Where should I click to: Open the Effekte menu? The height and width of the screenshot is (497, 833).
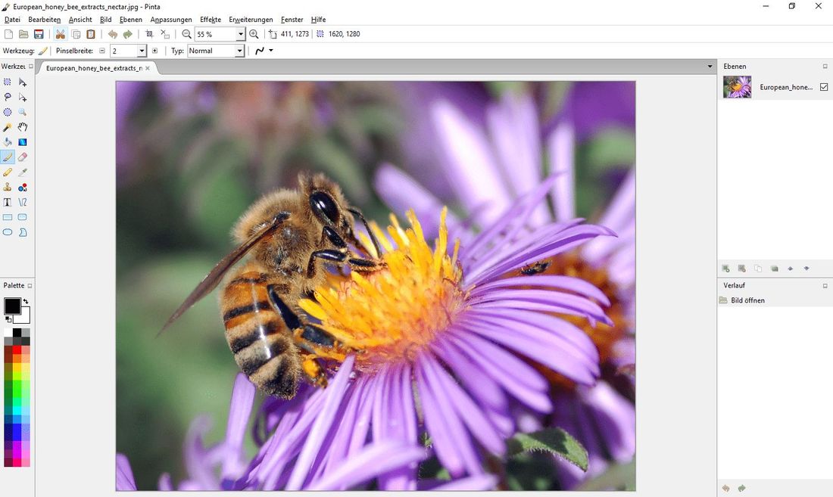coord(211,20)
